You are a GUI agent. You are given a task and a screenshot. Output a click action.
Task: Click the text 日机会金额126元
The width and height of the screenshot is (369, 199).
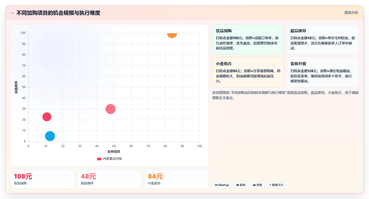(303, 71)
